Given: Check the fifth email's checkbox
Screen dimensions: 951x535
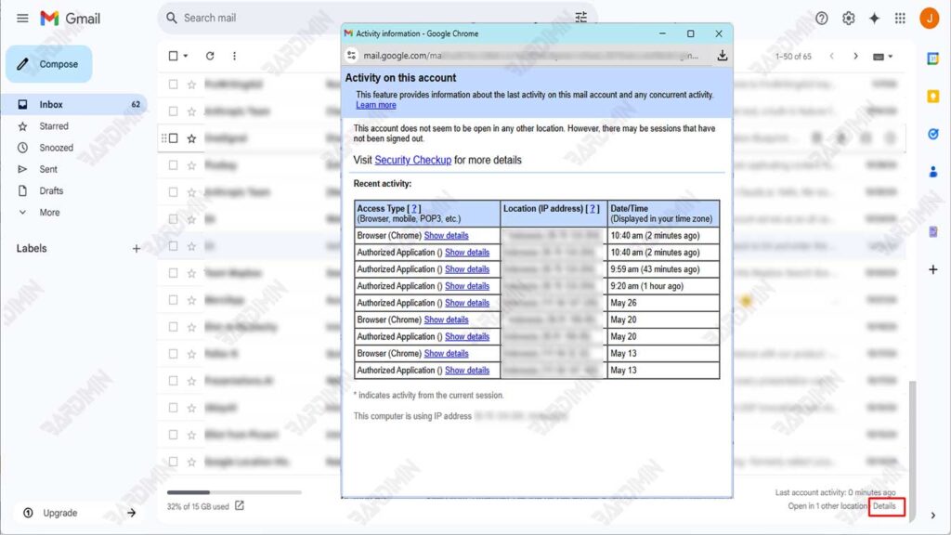Looking at the screenshot, I should pos(174,191).
